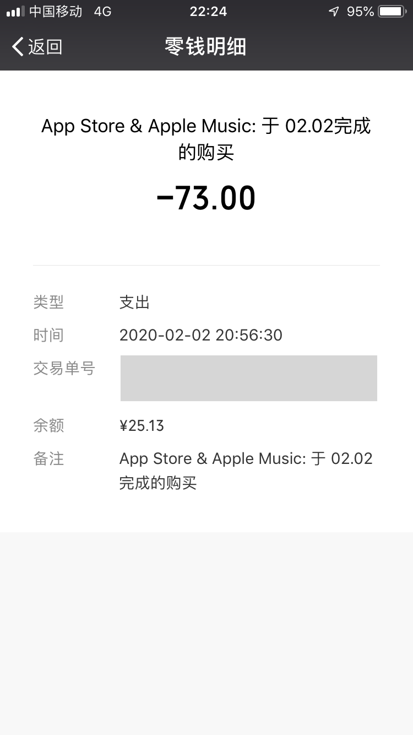Tap the 零钱明细 page title
The image size is (413, 735).
(x=205, y=47)
